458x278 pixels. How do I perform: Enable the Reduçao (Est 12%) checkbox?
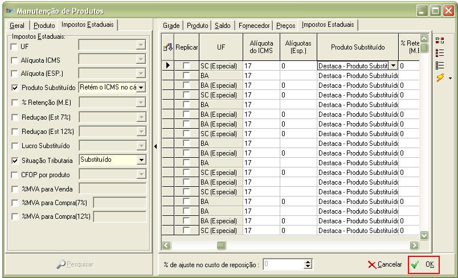point(15,132)
